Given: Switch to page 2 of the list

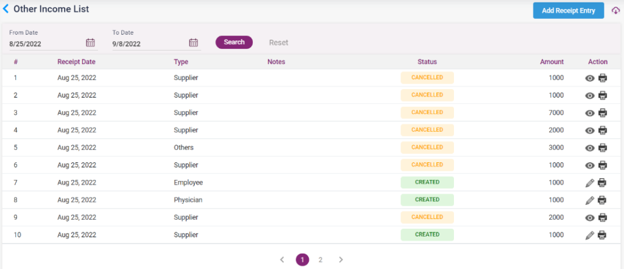Looking at the screenshot, I should pyautogui.click(x=321, y=260).
